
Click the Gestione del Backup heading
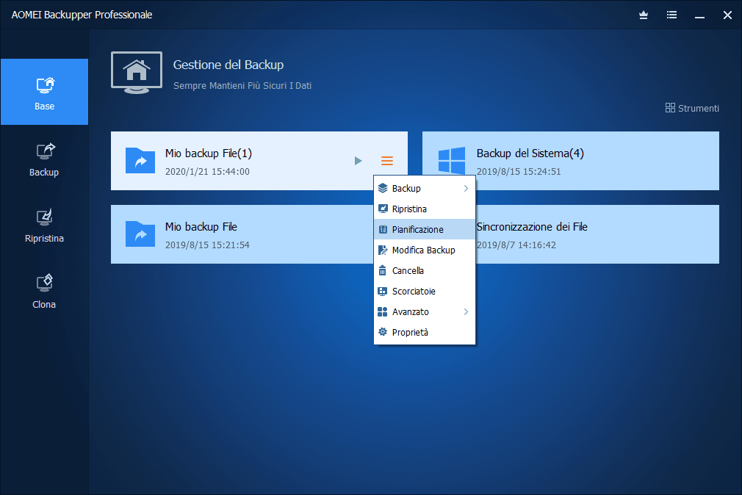pyautogui.click(x=228, y=65)
